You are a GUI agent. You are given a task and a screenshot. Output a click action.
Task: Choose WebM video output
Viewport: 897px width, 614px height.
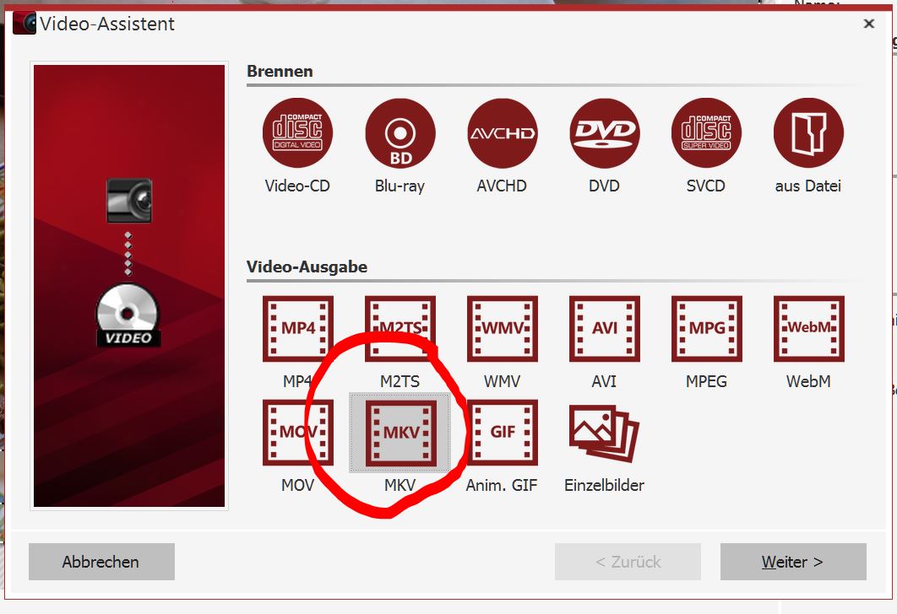[808, 329]
